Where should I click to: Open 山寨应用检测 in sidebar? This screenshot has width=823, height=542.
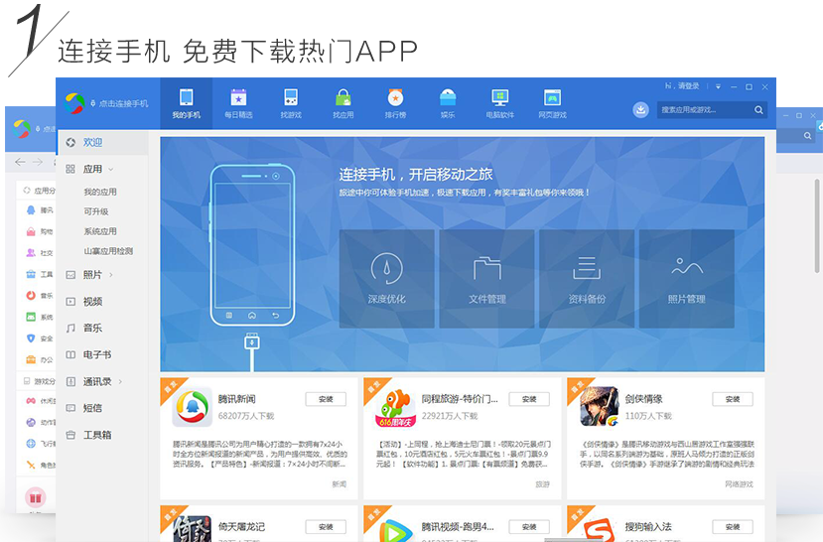tap(108, 251)
